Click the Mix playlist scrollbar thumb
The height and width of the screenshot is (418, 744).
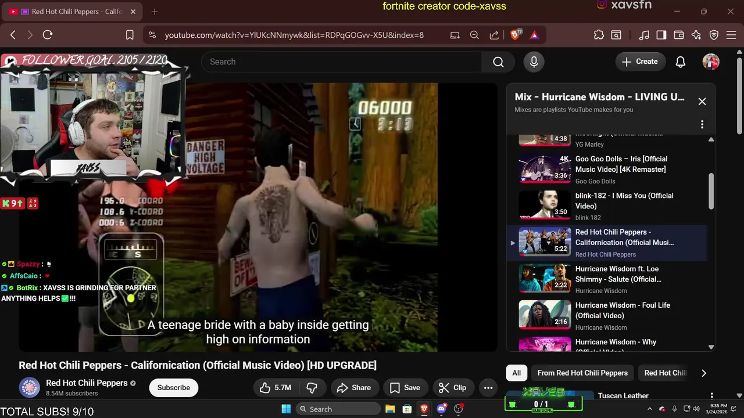tap(711, 191)
